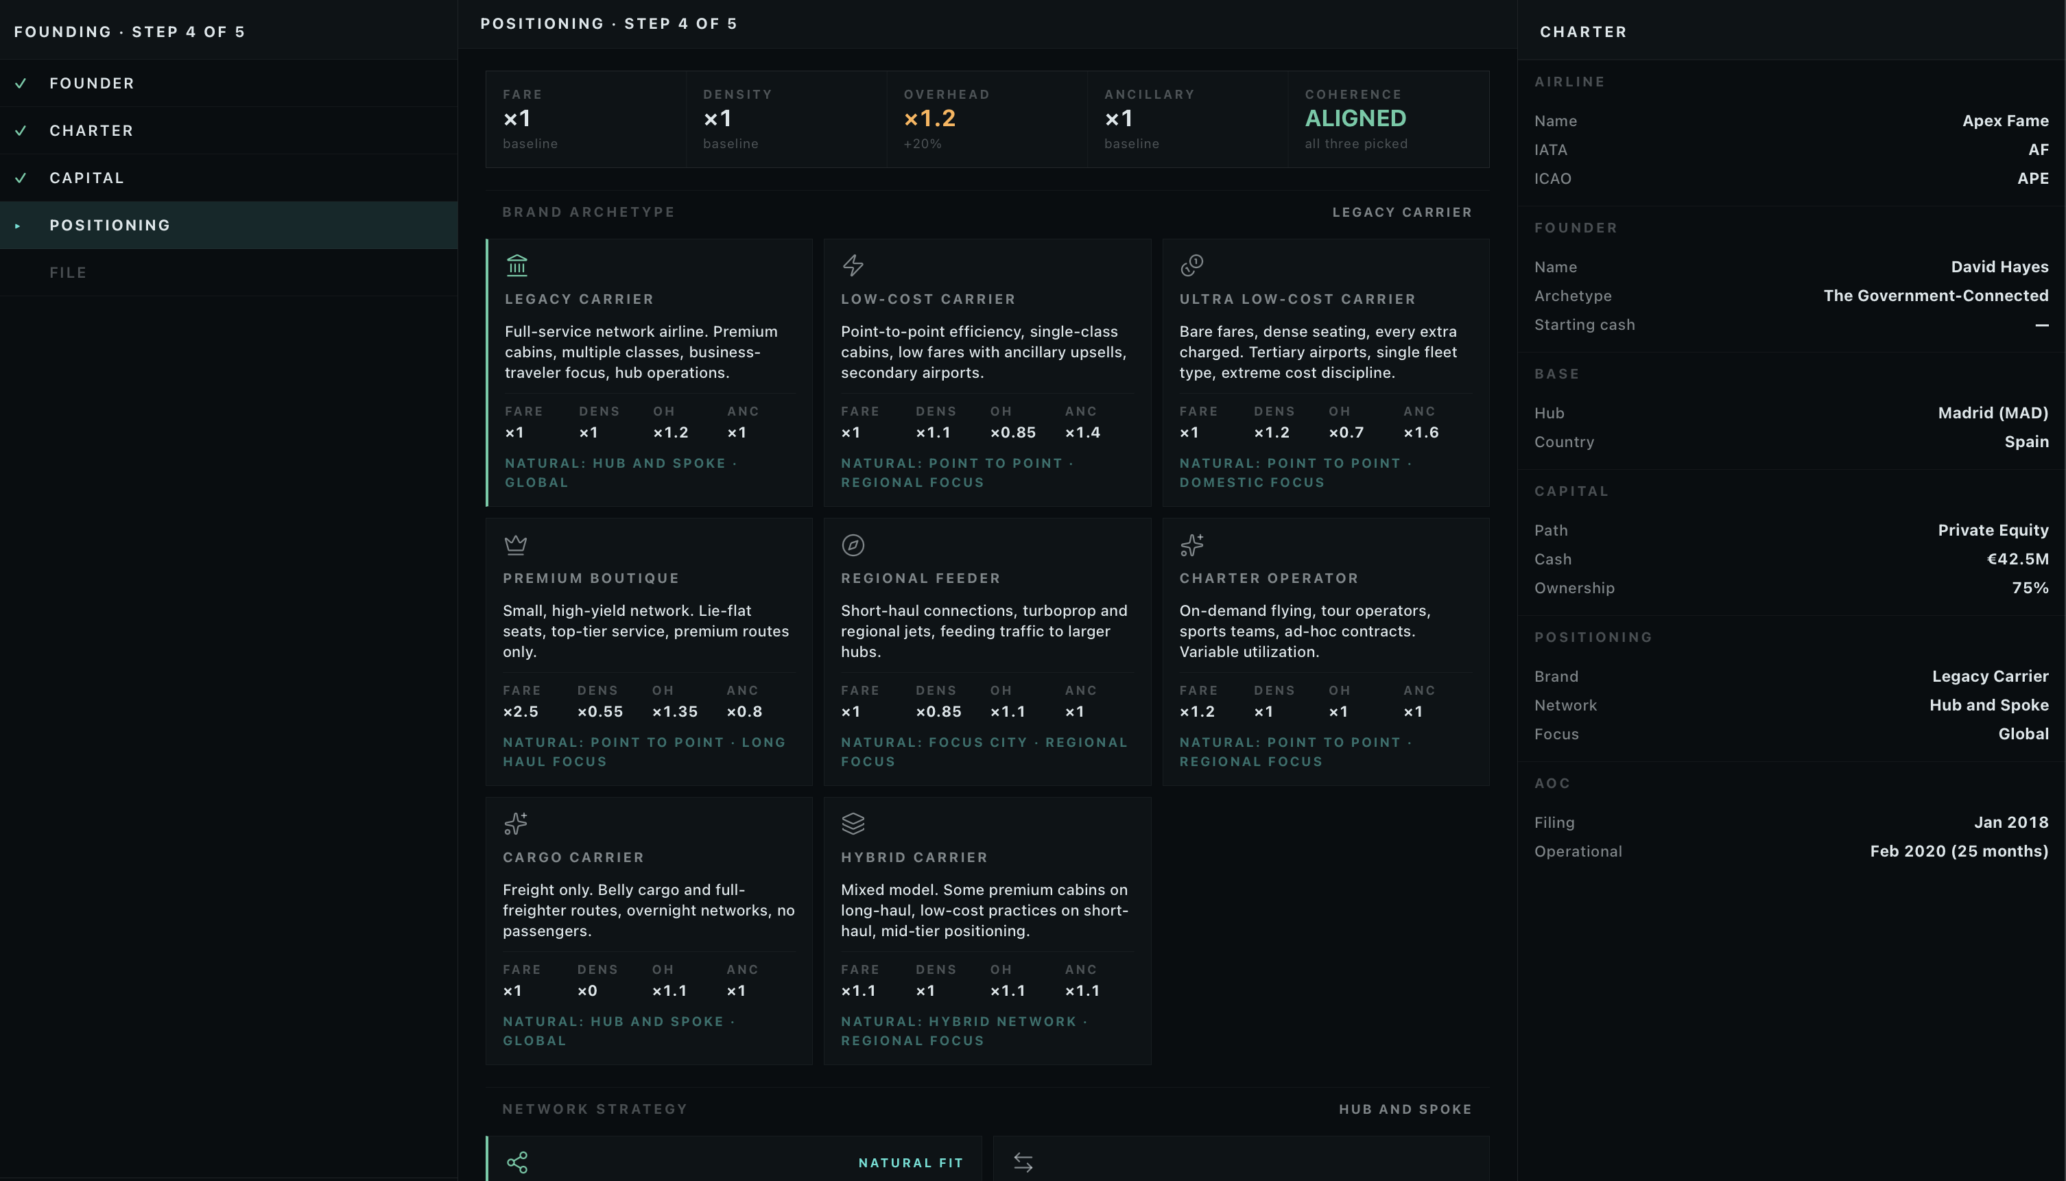Select the Cargo Carrier archetype
2066x1181 pixels.
pyautogui.click(x=649, y=931)
